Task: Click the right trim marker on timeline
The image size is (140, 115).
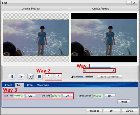Action: click(113, 70)
